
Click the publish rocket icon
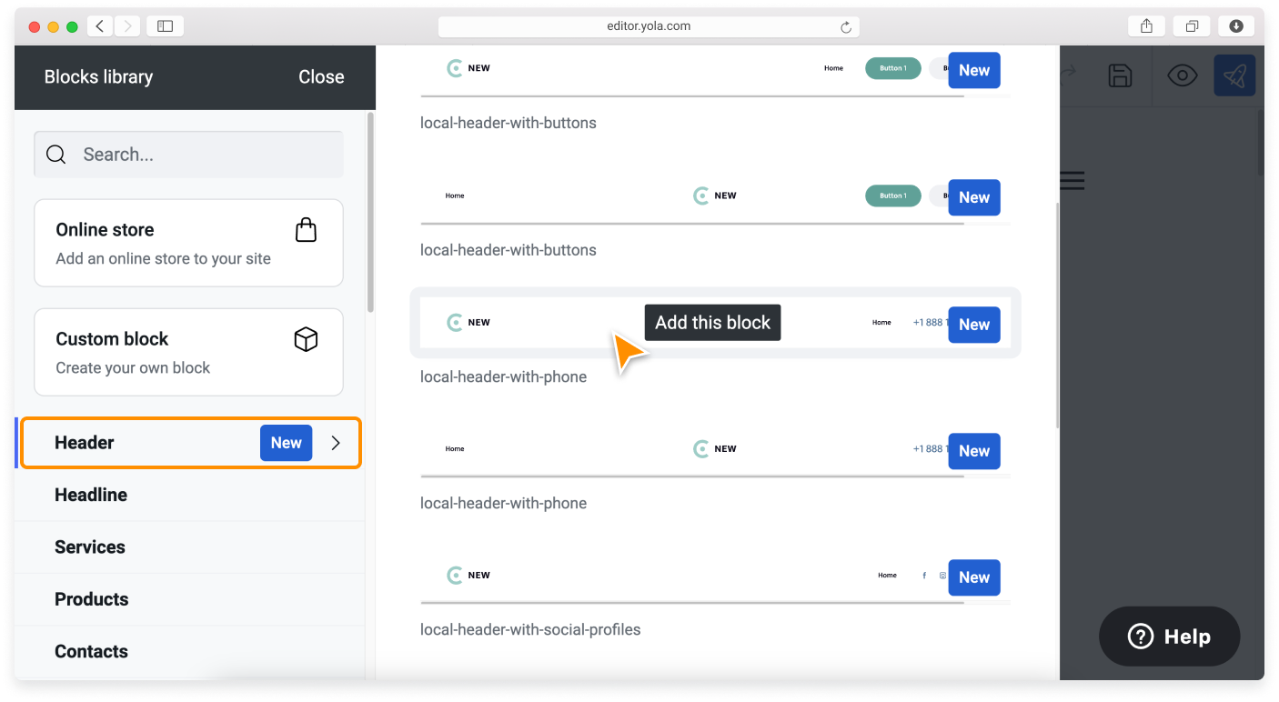click(1234, 76)
